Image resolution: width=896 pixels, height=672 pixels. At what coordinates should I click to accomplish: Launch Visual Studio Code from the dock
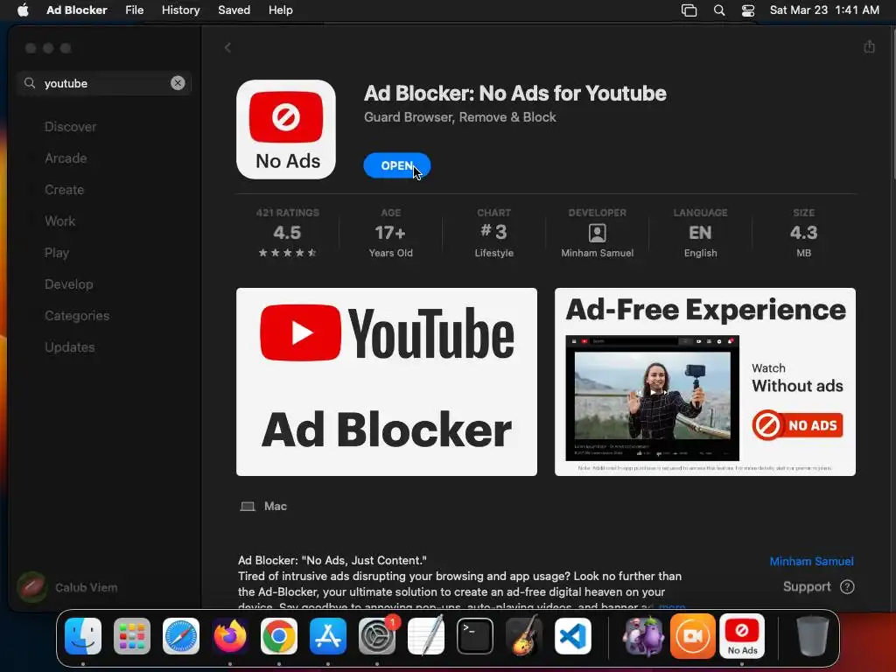[573, 636]
